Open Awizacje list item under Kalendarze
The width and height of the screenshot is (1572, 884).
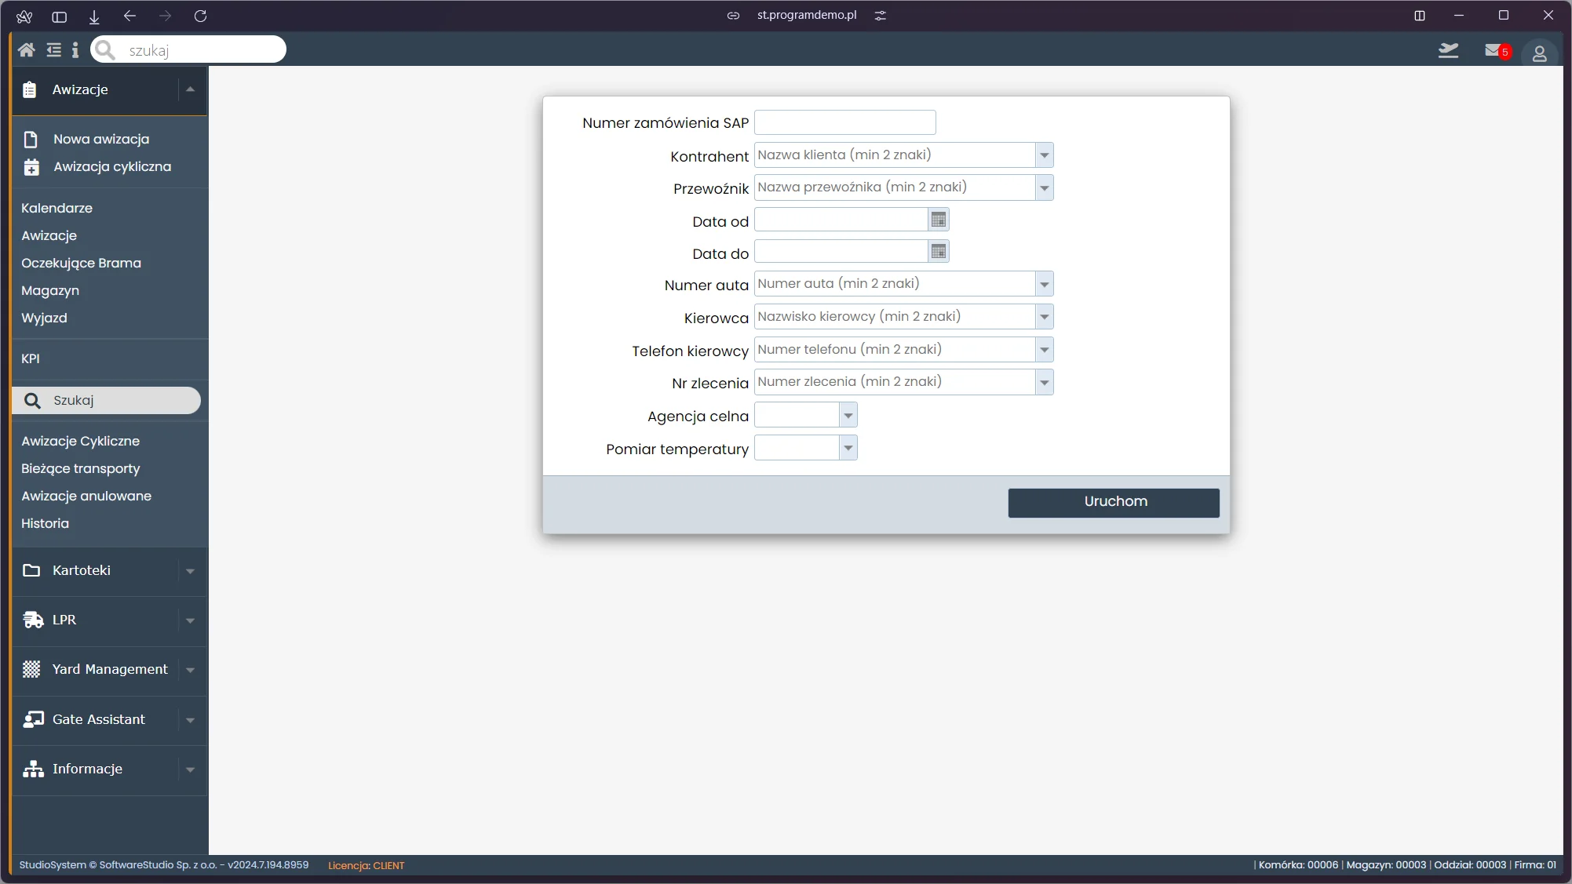[x=49, y=235]
